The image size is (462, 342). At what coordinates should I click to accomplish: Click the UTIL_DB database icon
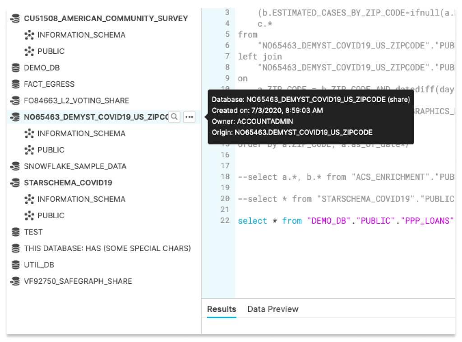[x=16, y=265]
